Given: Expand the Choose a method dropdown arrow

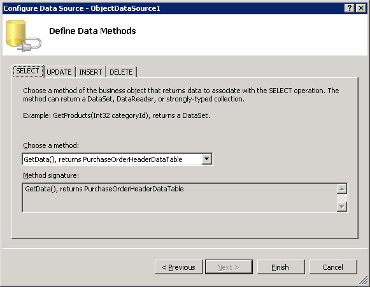Looking at the screenshot, I should 207,159.
